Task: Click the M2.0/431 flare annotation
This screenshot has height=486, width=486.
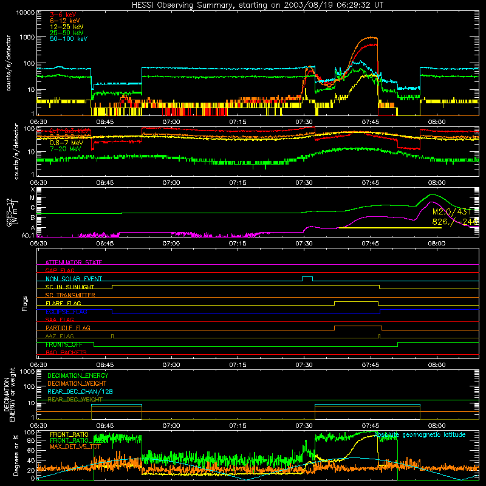Action: 452,211
